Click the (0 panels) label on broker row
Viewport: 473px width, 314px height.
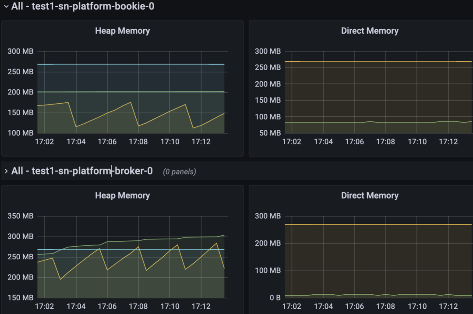click(x=180, y=172)
